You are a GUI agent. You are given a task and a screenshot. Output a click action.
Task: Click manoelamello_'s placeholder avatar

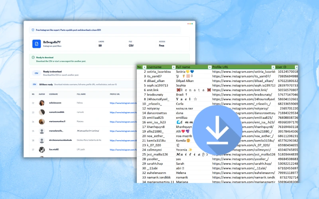tap(42, 131)
